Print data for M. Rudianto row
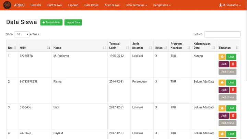 [222, 57]
